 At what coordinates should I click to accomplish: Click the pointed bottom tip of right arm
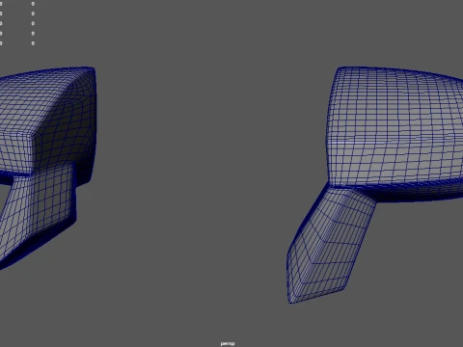pos(291,301)
